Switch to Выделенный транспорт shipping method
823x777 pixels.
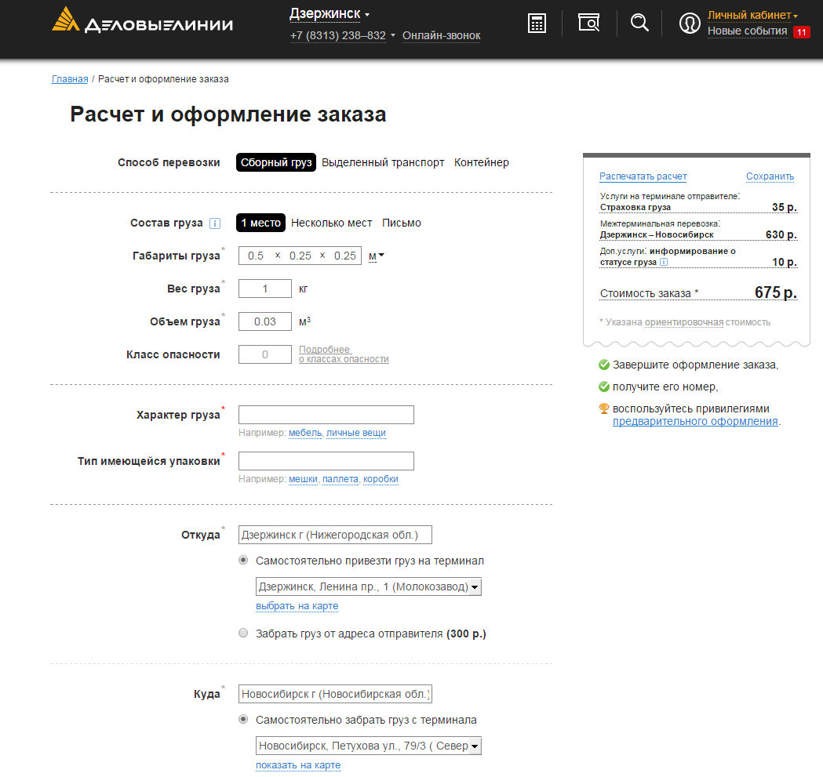(x=383, y=162)
